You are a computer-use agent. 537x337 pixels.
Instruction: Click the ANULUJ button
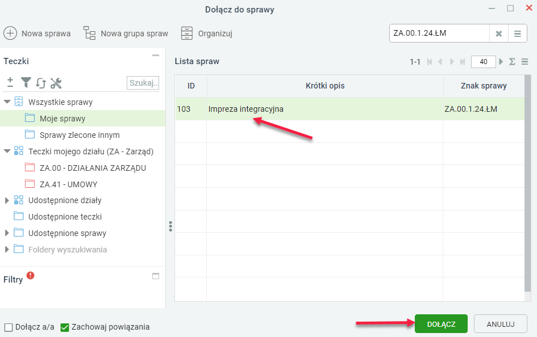pyautogui.click(x=501, y=324)
